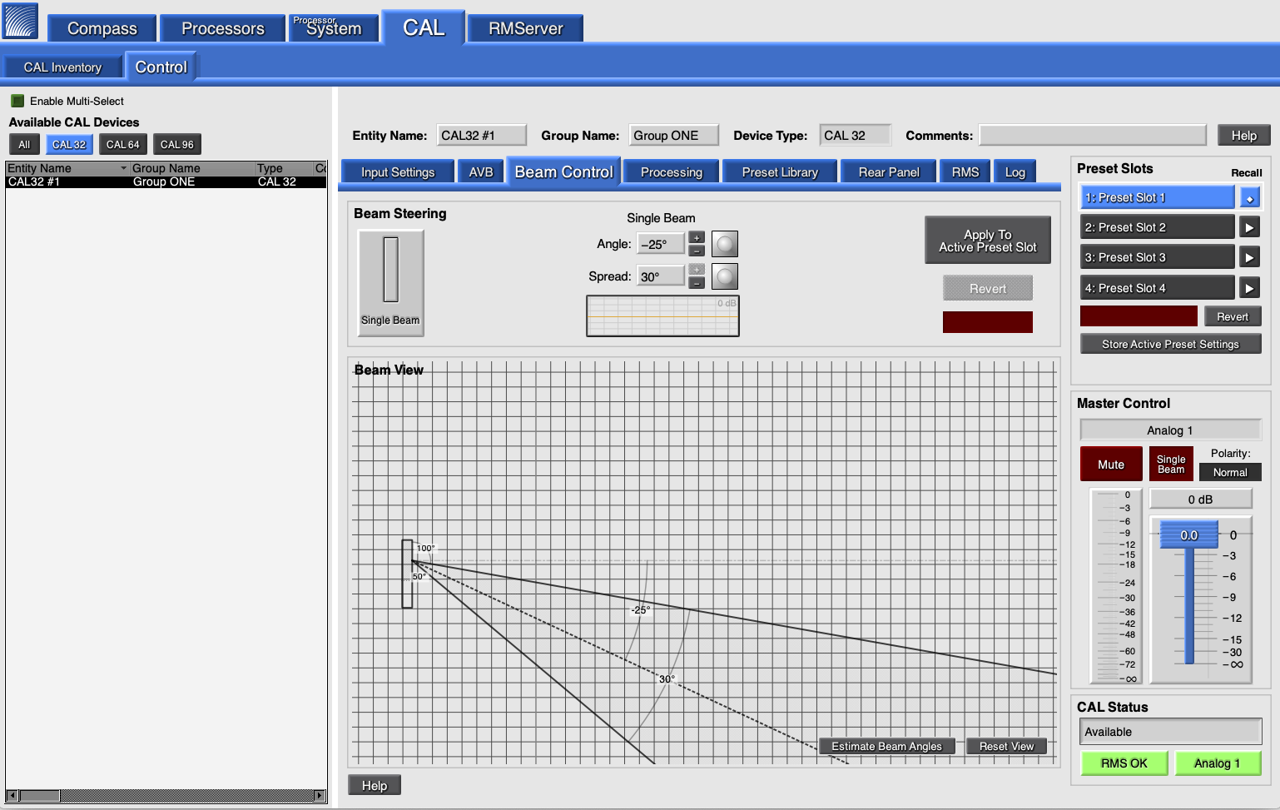Screen dimensions: 1280x810
Task: Enable the Multi-Select checkbox
Action: click(x=17, y=101)
